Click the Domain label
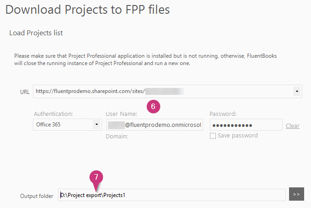This screenshot has width=311, height=208. (117, 136)
